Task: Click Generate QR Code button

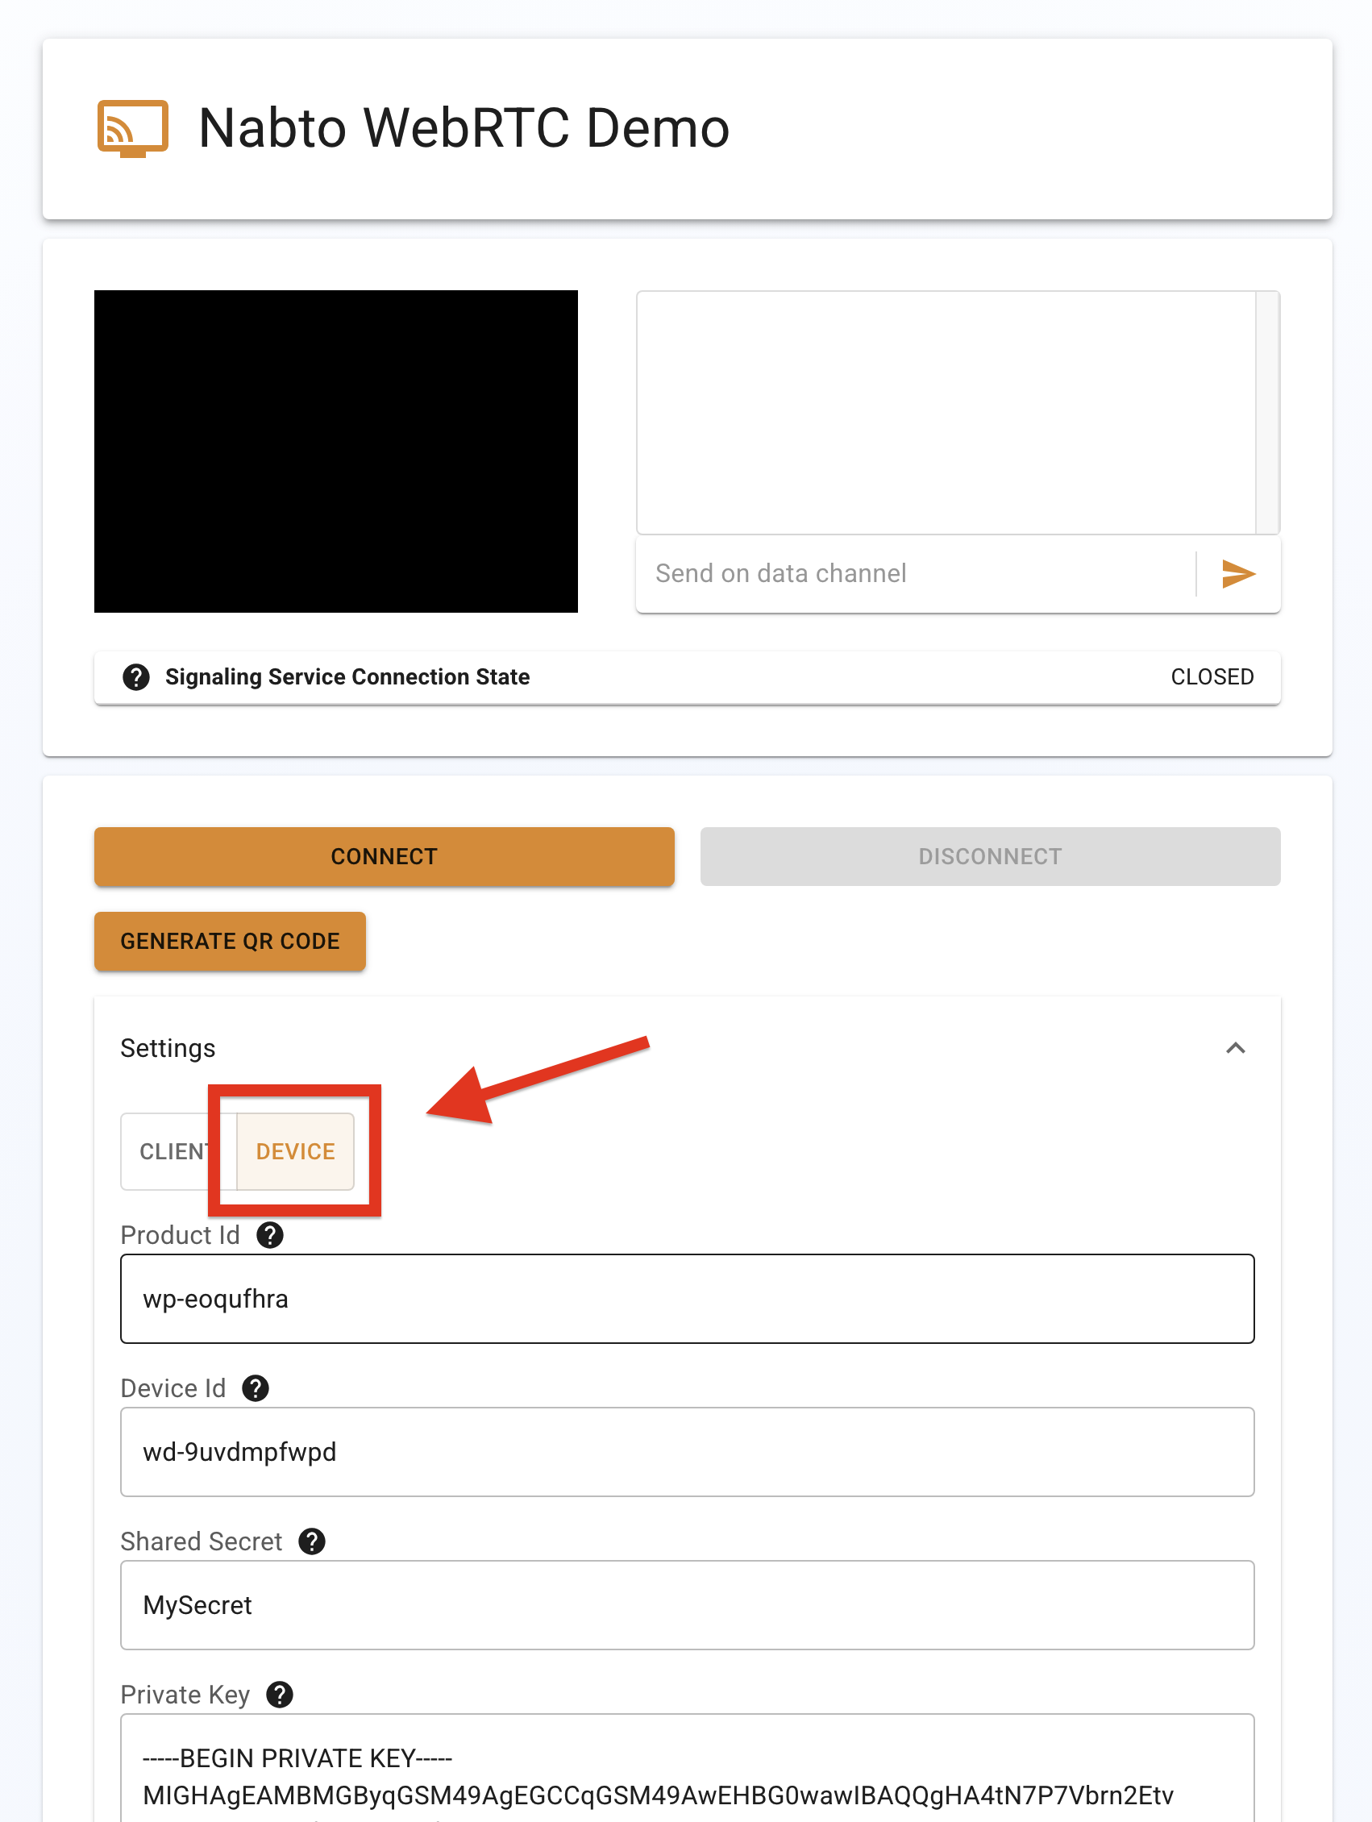Action: [x=230, y=941]
